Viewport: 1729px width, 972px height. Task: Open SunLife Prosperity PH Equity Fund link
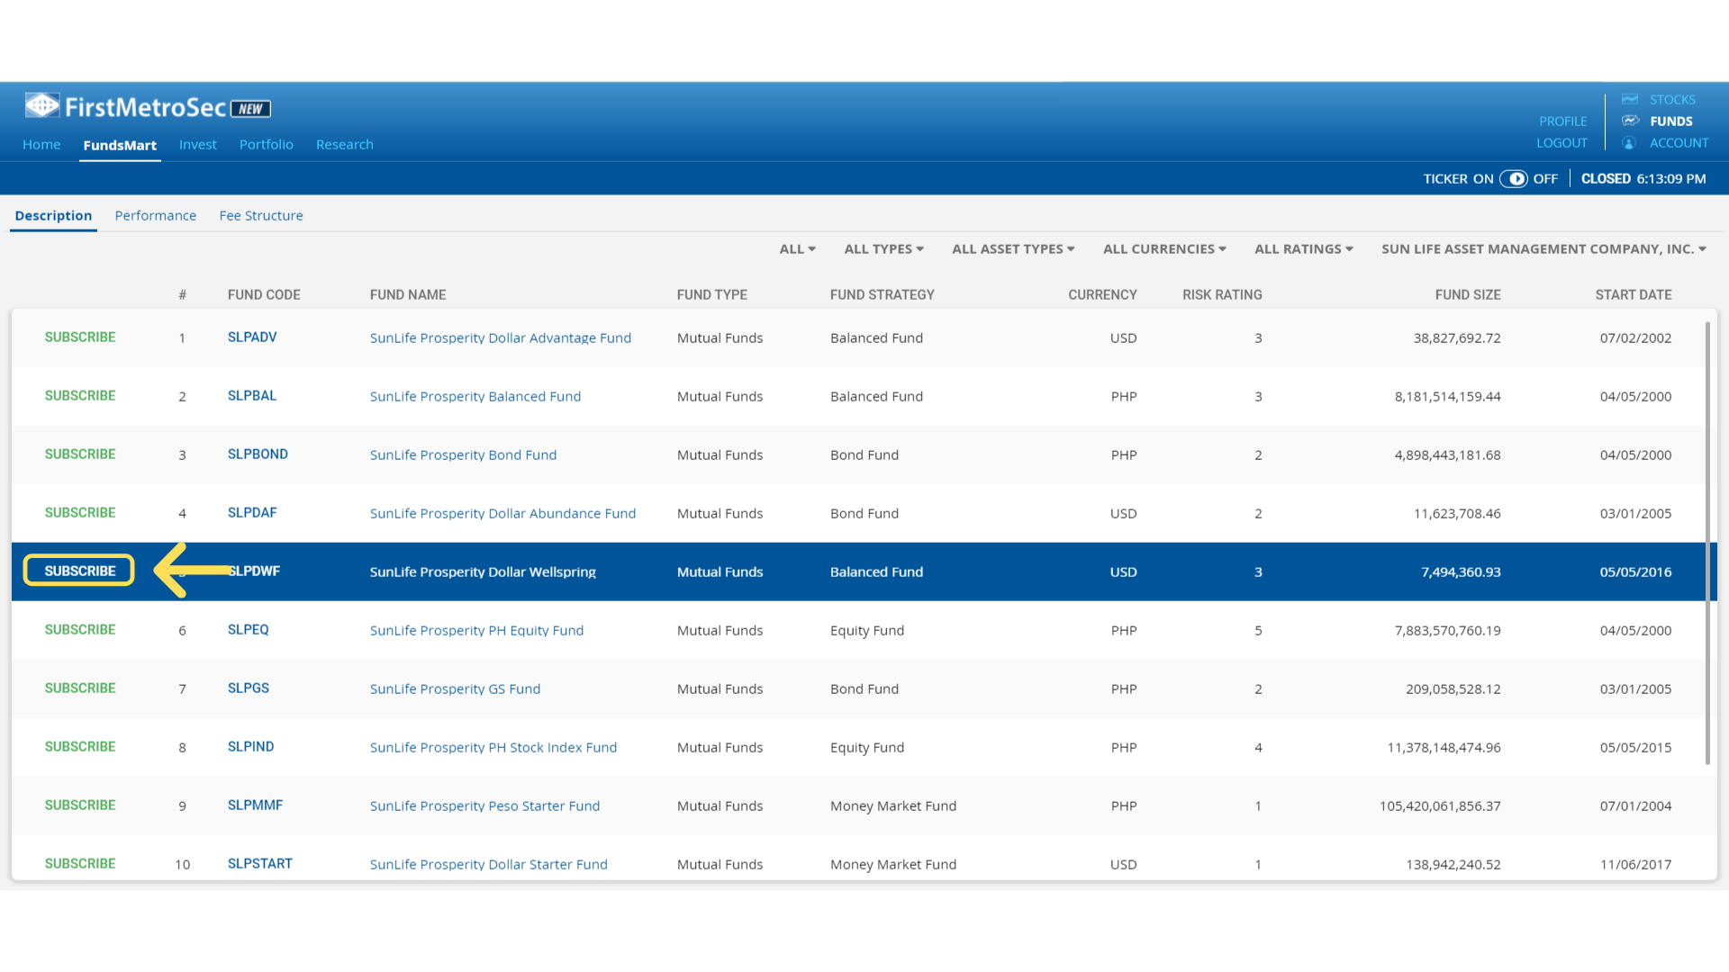pos(476,631)
